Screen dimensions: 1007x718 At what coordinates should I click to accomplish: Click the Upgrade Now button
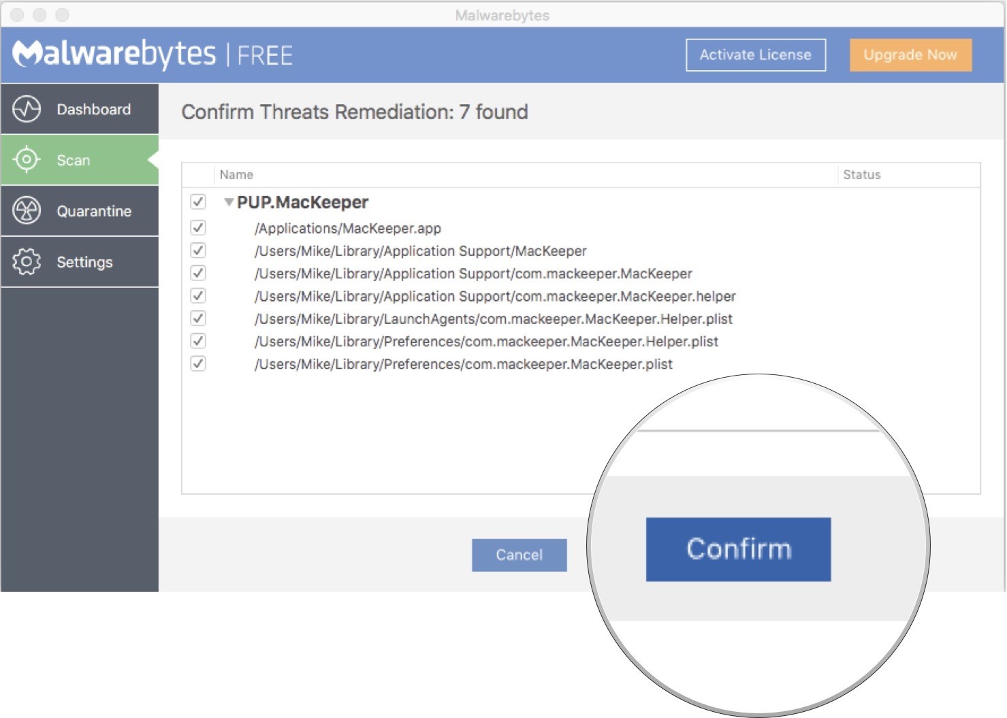coord(910,54)
